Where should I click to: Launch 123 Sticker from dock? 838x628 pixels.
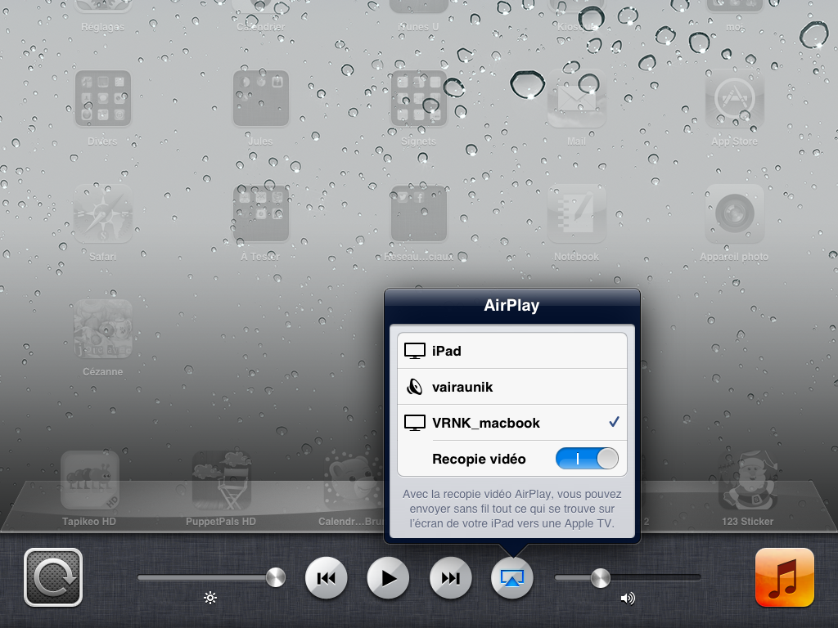point(748,480)
